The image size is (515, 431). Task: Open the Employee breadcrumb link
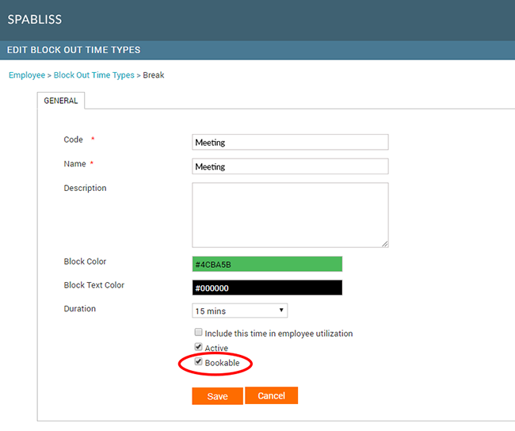coord(26,75)
